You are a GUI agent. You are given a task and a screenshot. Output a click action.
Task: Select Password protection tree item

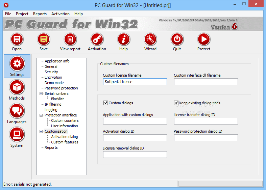coord(61,88)
